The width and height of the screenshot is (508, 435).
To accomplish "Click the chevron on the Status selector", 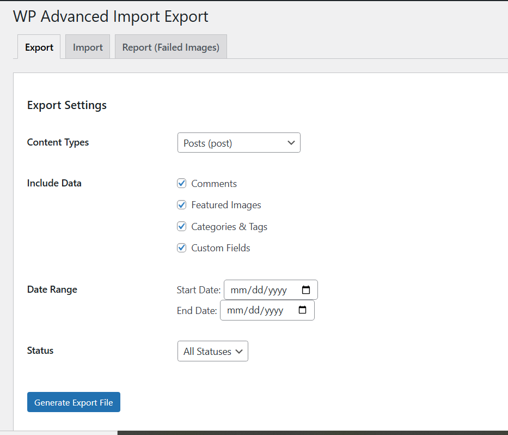I will pyautogui.click(x=238, y=351).
